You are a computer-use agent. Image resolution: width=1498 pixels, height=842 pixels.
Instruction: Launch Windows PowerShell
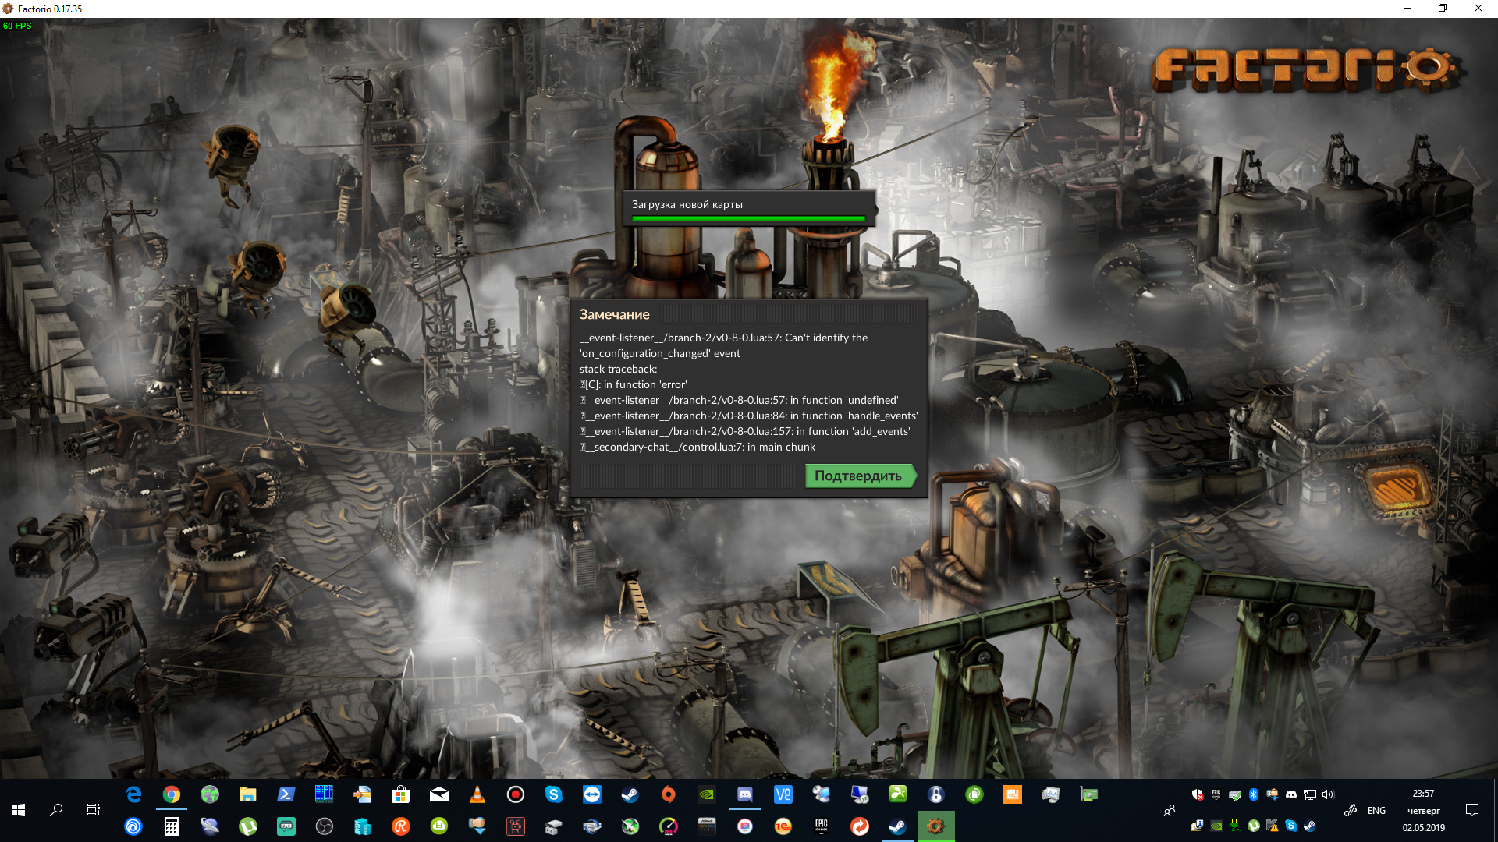click(x=286, y=794)
